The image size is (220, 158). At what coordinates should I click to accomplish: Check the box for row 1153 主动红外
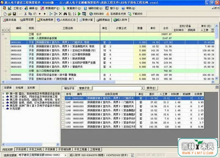pyautogui.click(x=63, y=127)
